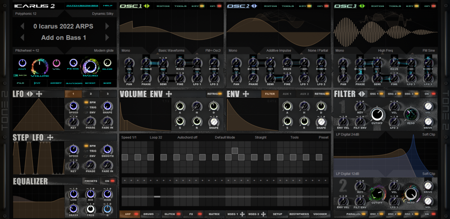Screen dimensions: 450x219
Task: Load previous patch with left arrow beside Add on Bass 1
Action: point(22,38)
